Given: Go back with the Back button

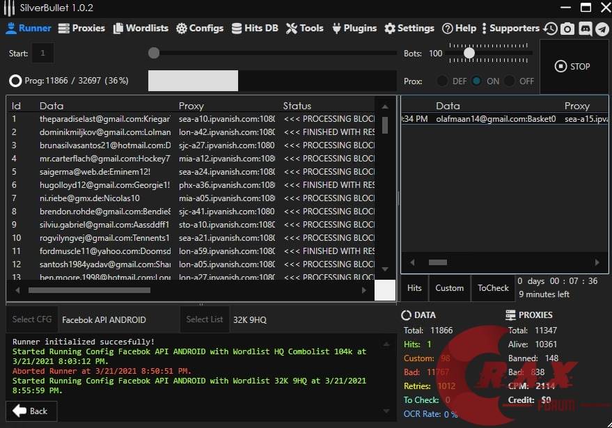Looking at the screenshot, I should pos(31,411).
